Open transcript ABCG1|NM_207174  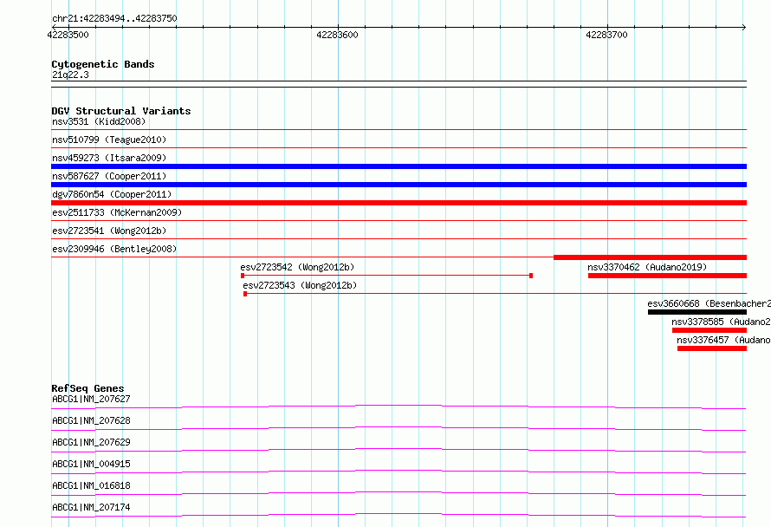91,507
